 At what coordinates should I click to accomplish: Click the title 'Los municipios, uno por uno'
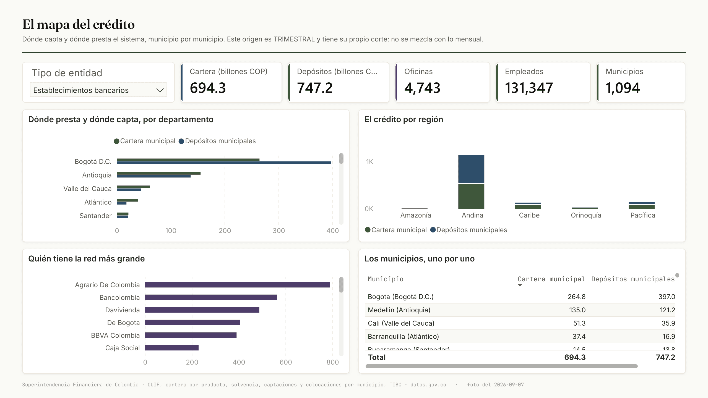pos(420,259)
